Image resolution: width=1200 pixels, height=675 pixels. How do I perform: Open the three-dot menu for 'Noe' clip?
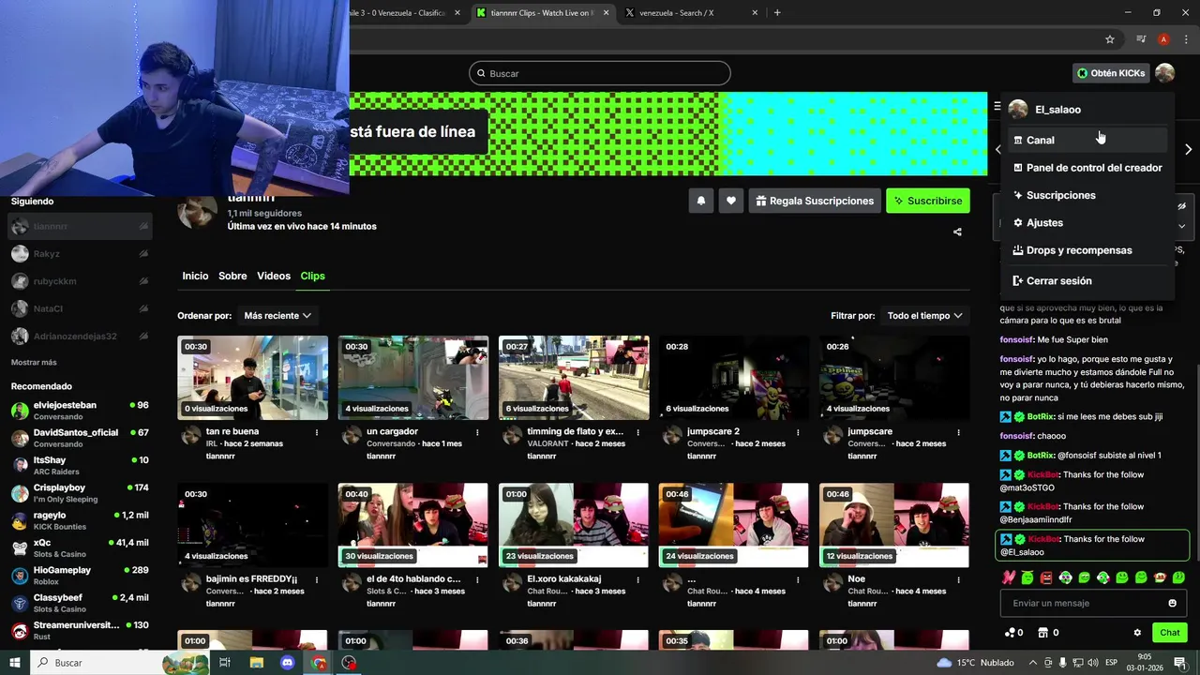pyautogui.click(x=958, y=579)
